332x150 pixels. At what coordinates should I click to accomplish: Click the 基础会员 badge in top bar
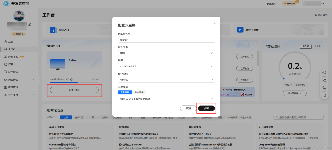[x=289, y=3]
